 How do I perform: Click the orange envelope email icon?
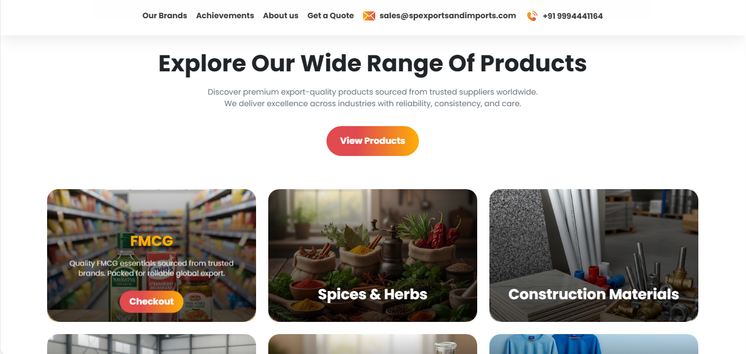(x=369, y=16)
